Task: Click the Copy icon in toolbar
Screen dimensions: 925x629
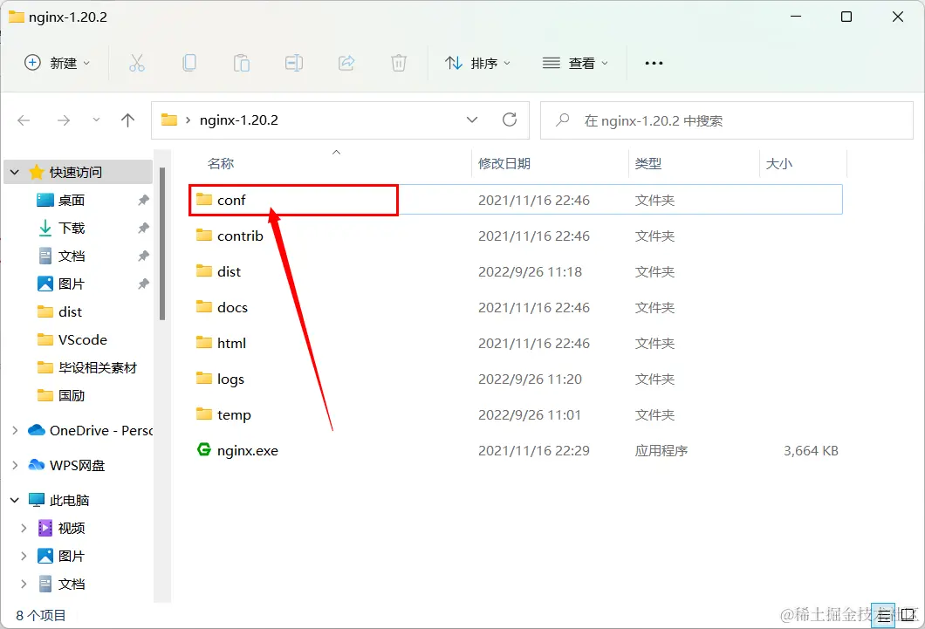Action: click(189, 63)
